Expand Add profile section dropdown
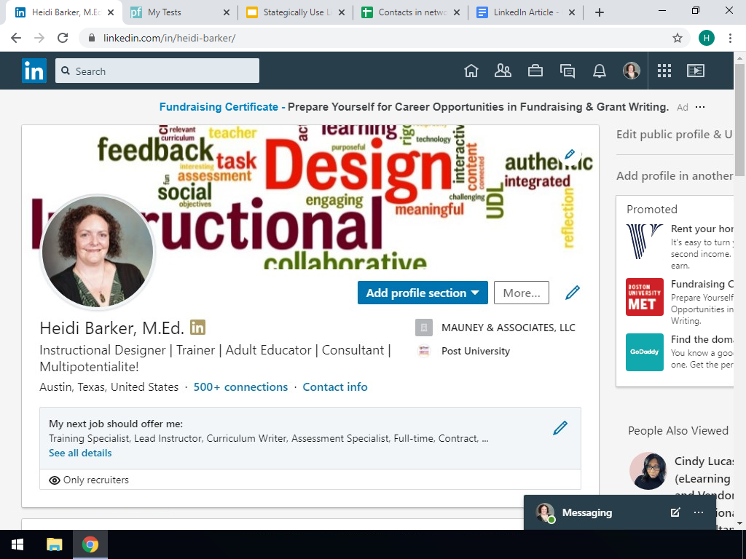746x559 pixels. (x=423, y=293)
